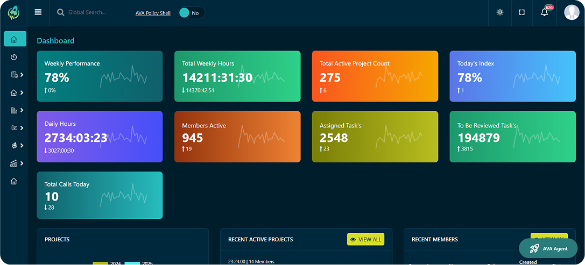Open the folder sidebar menu item

[17, 128]
